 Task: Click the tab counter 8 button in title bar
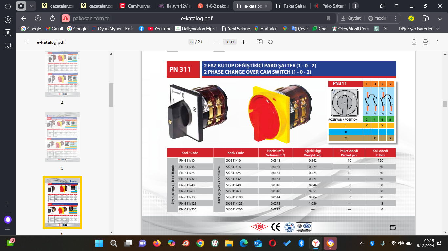[x=21, y=6]
